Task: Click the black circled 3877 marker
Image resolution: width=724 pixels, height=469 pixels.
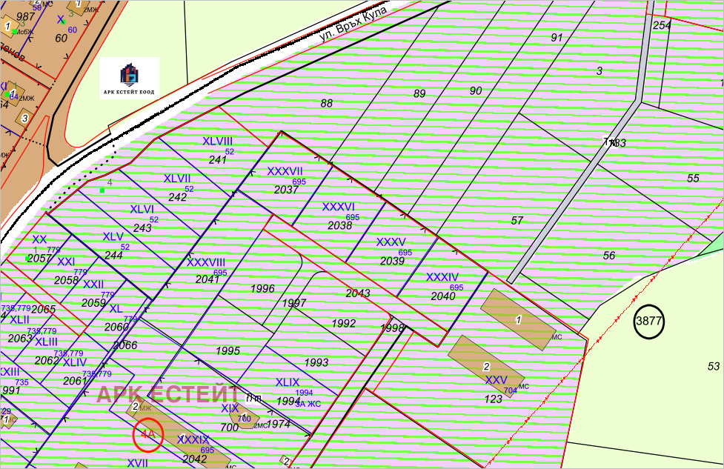Action: (x=649, y=322)
